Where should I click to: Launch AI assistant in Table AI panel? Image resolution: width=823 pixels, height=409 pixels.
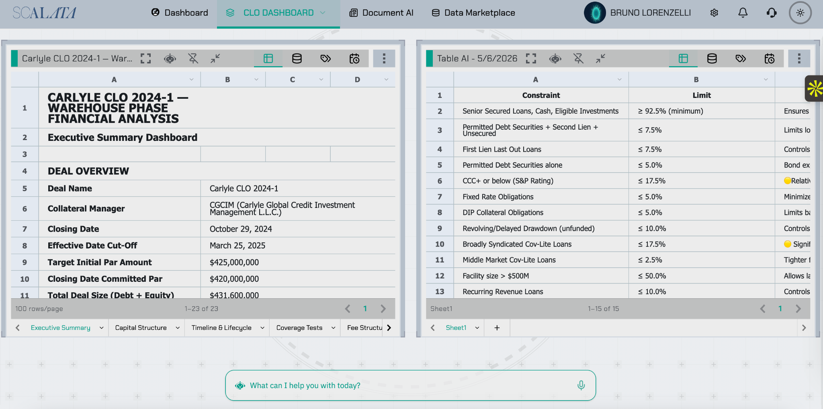555,59
